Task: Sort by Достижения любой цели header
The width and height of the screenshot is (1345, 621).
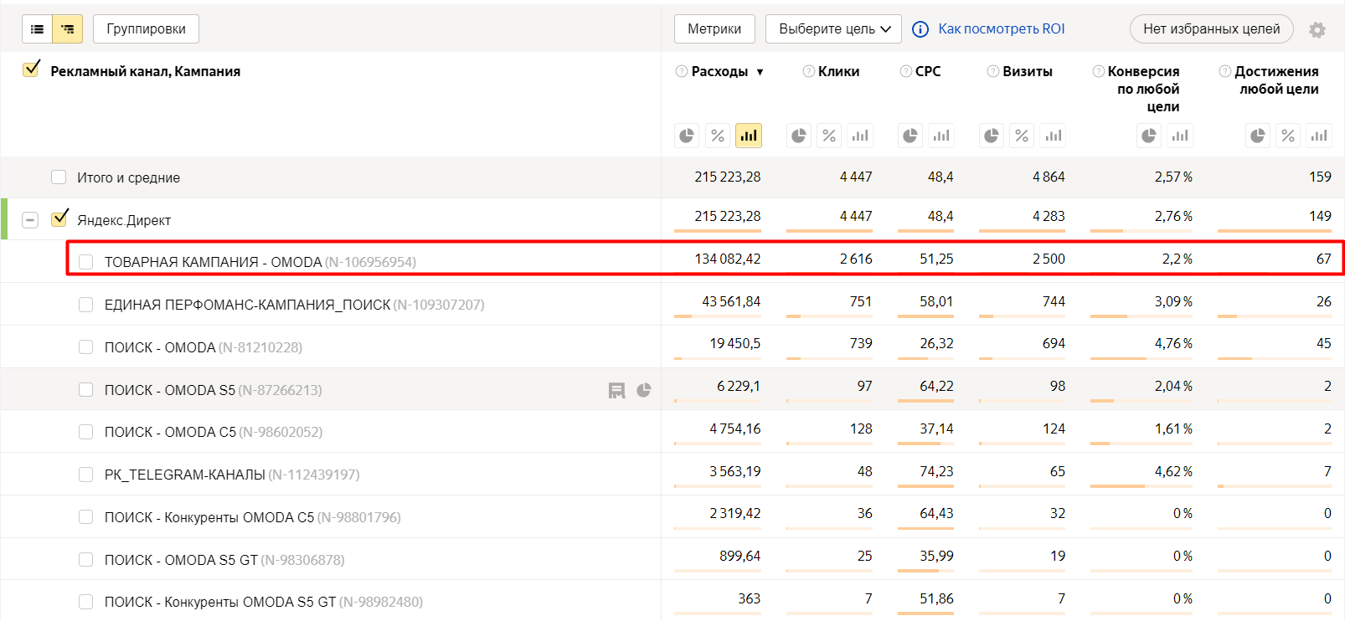Action: point(1277,80)
